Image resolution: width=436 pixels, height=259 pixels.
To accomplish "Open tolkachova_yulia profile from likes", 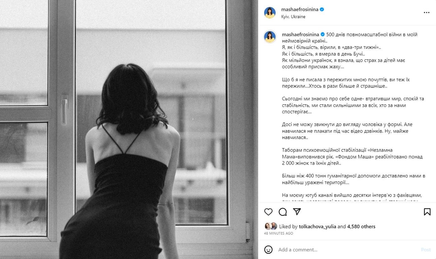I will pyautogui.click(x=317, y=227).
